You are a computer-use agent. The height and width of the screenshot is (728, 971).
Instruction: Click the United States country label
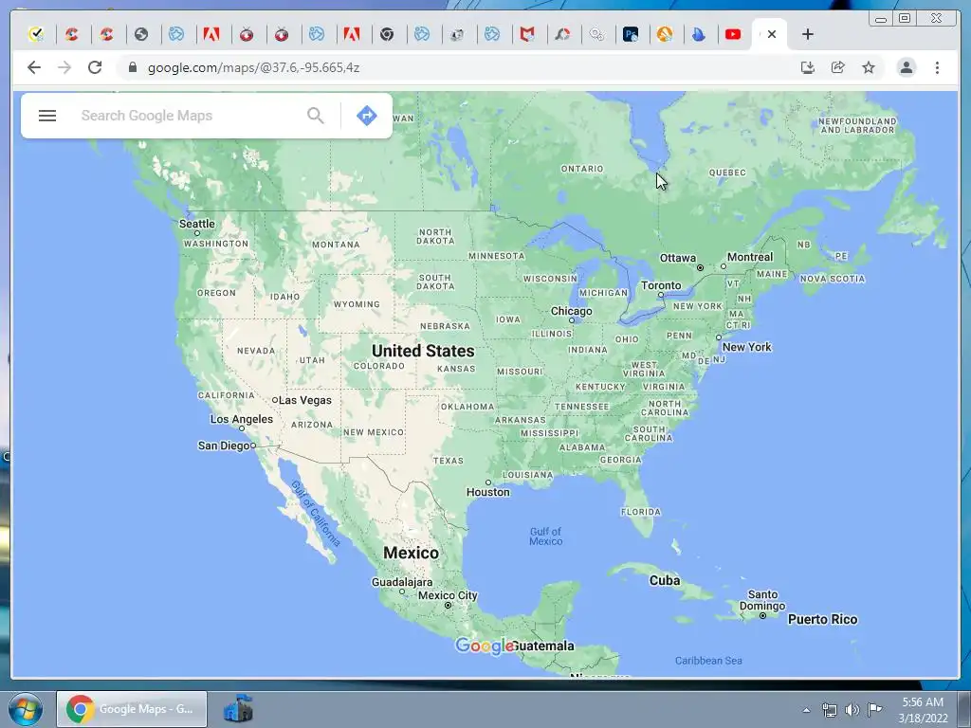[x=423, y=351]
